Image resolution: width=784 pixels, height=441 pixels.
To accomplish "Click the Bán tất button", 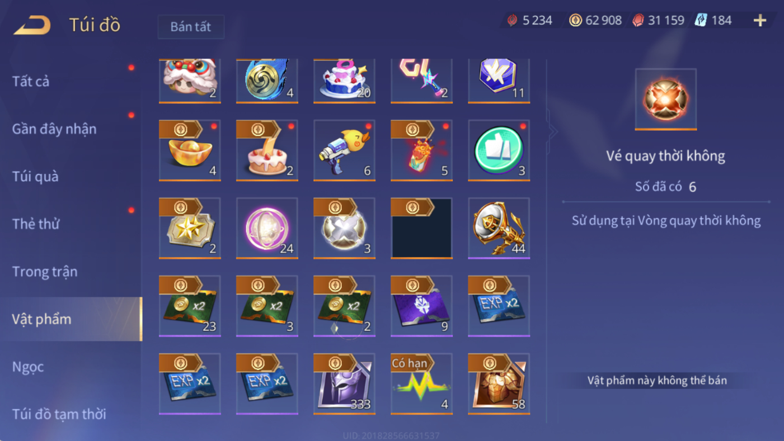I will [191, 27].
